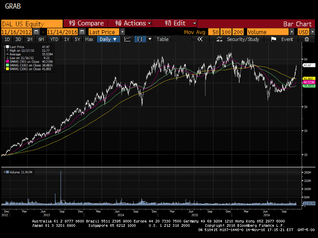
Task: Open calendar picker beside start date 11/16/2012
Action: point(36,32)
